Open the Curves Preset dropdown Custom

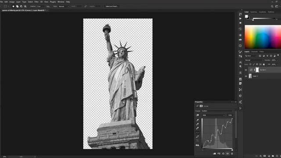coord(217,111)
